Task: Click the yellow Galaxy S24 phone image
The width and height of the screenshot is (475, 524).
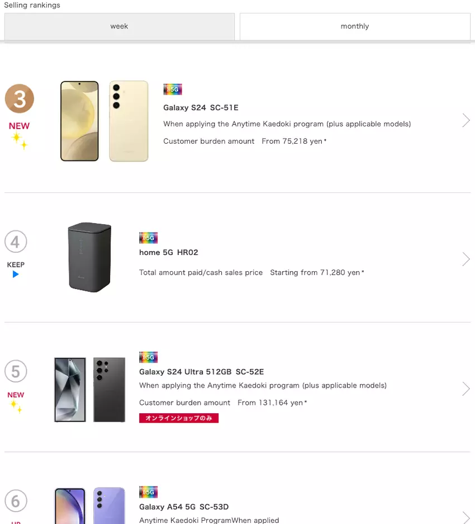Action: (104, 121)
